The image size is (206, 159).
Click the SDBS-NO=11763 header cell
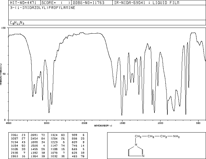click(x=92, y=3)
